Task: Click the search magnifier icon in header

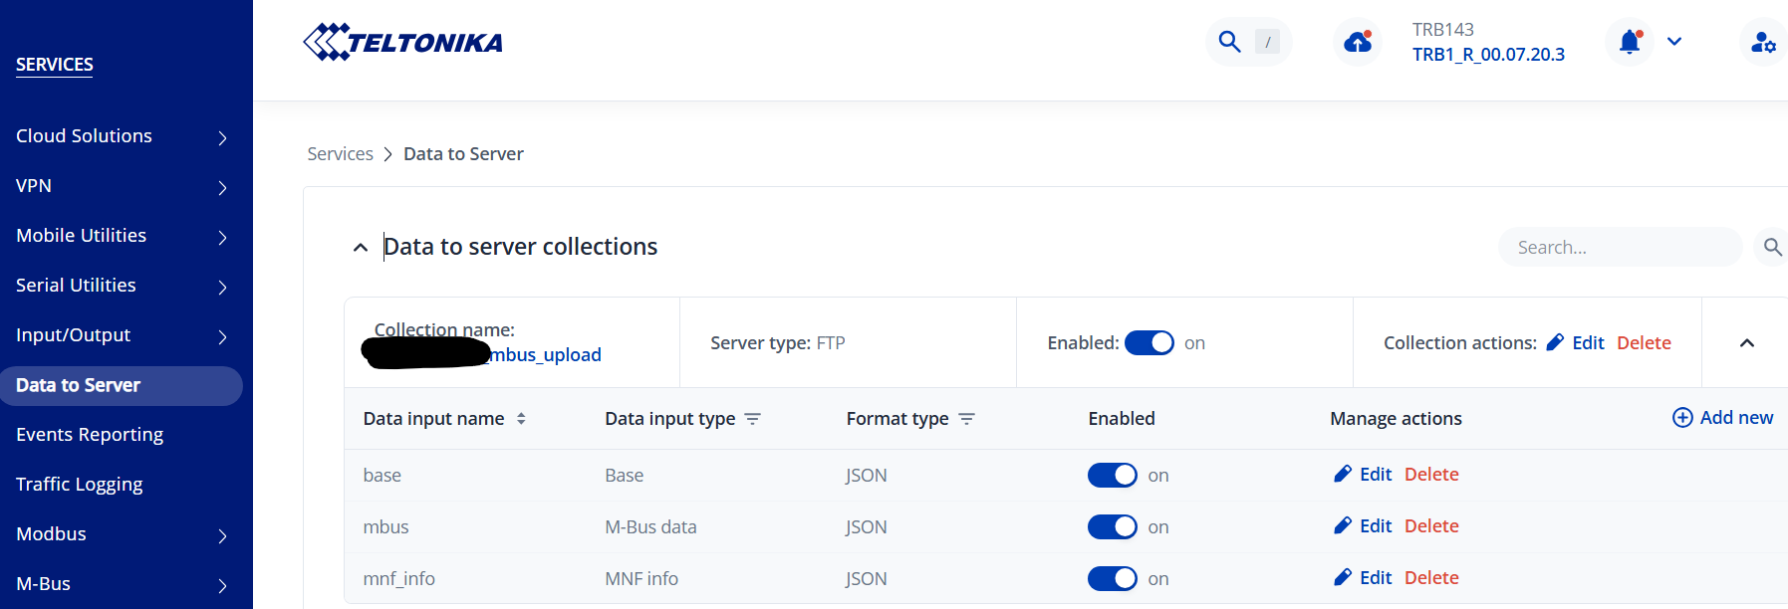Action: point(1230,42)
